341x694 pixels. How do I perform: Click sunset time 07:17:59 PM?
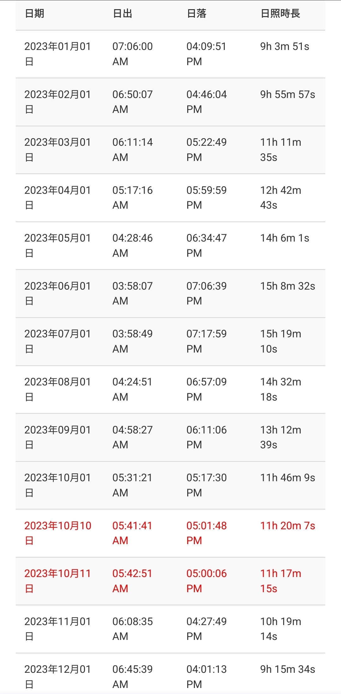click(206, 341)
